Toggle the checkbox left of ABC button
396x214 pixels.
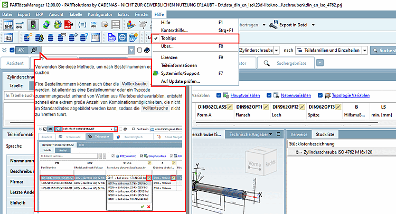12,50
